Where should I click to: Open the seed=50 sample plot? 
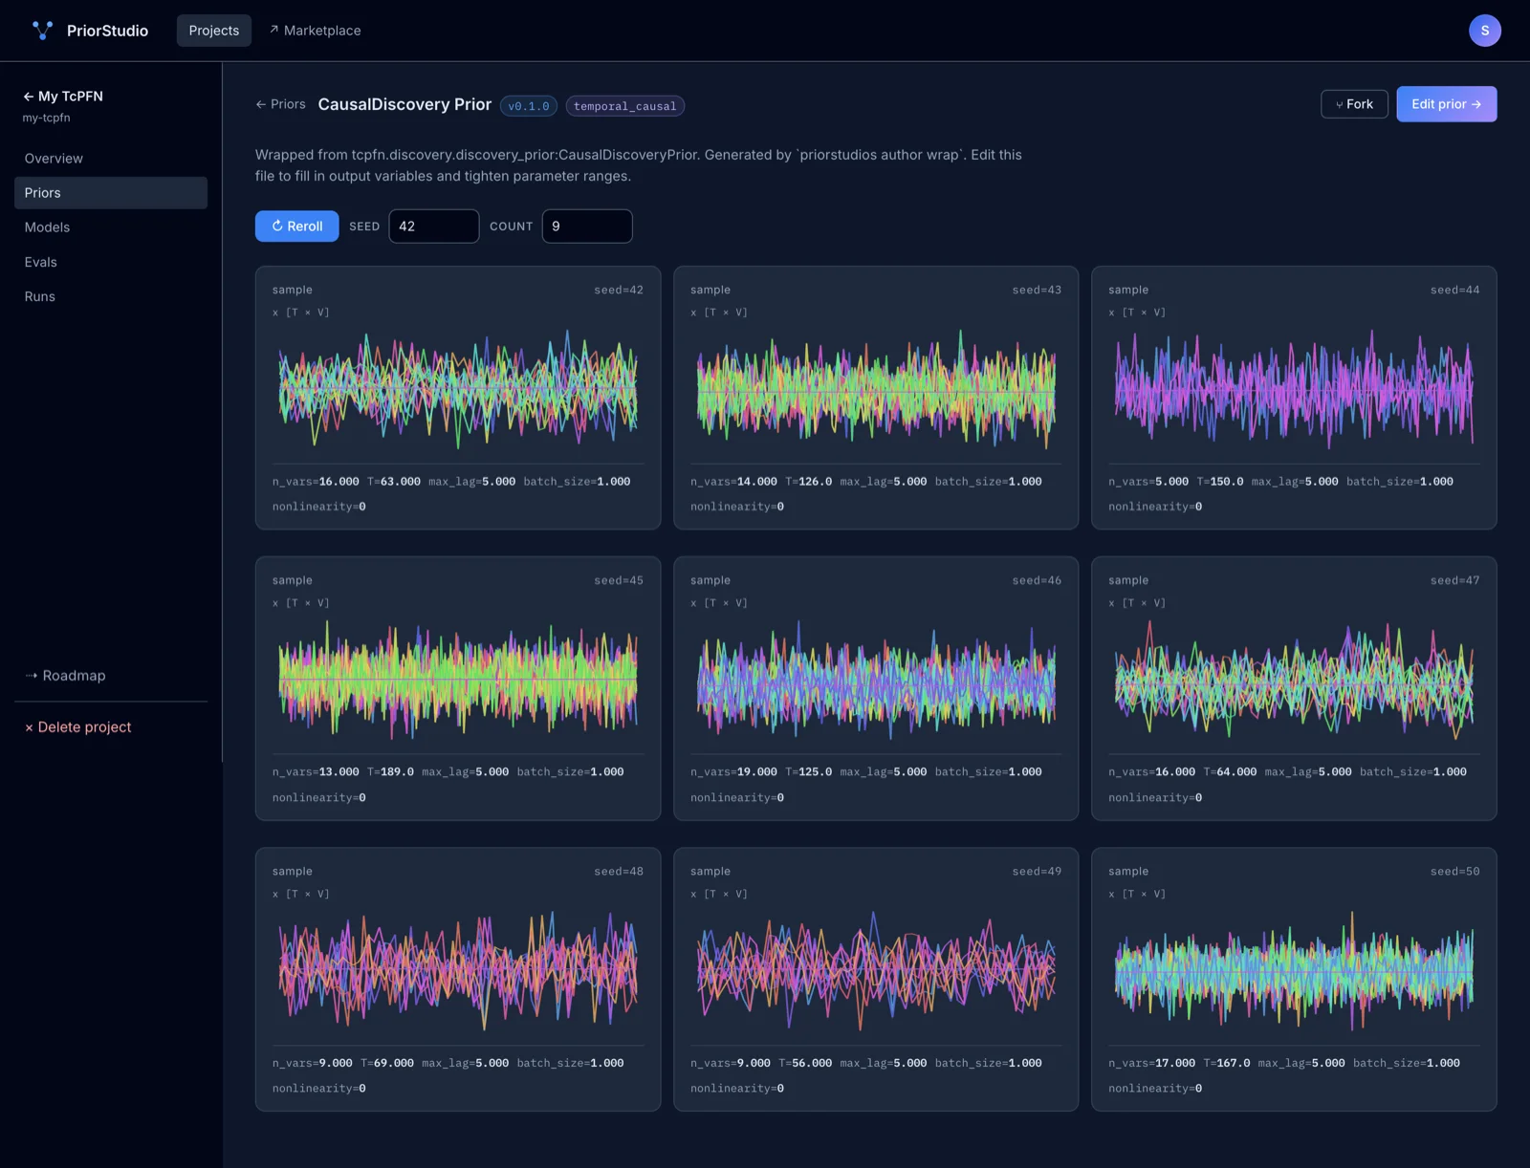1294,971
